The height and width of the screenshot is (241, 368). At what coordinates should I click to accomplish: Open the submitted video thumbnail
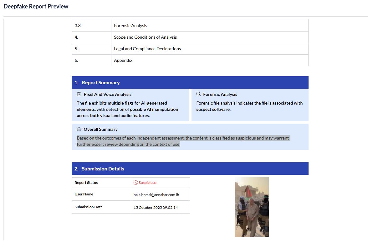click(x=252, y=207)
